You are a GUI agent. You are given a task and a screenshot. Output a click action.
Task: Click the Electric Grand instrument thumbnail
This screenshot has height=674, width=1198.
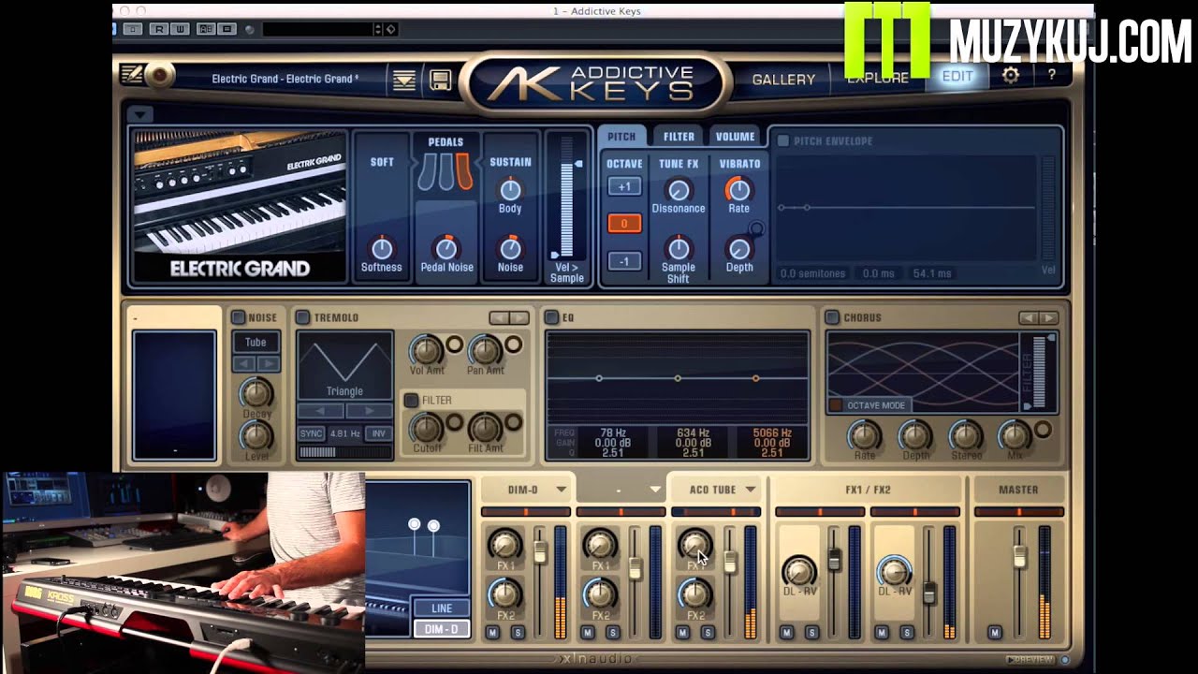240,205
